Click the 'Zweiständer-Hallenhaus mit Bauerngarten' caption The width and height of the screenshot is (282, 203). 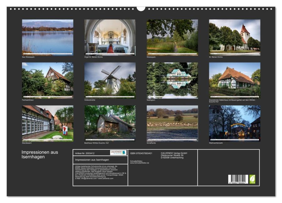[x=232, y=101]
